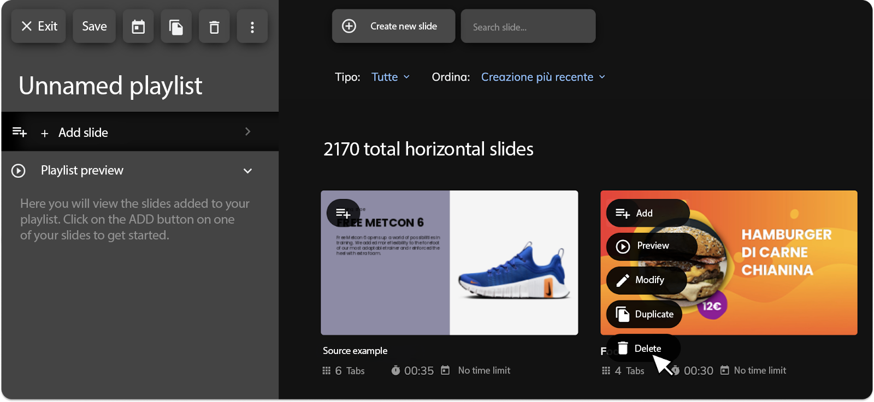
Task: Click add-to-playlist icon on Free Metcon slide
Action: (x=343, y=213)
